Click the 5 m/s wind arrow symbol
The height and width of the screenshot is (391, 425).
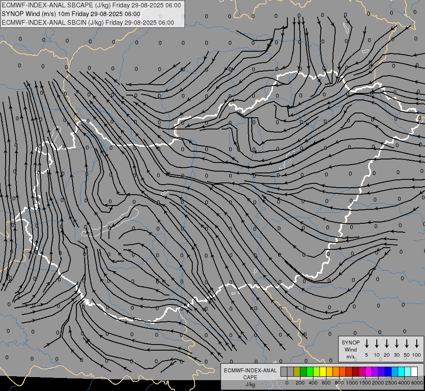[x=366, y=344]
